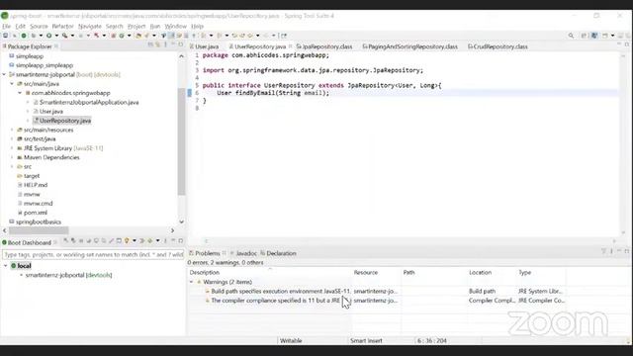Expand the src/main/resources folder

click(12, 130)
